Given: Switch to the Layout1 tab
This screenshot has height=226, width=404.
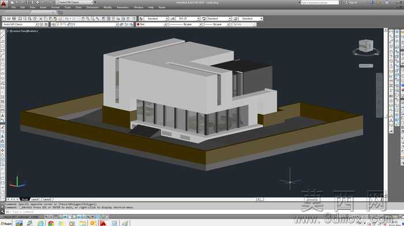Looking at the screenshot, I should coord(35,199).
